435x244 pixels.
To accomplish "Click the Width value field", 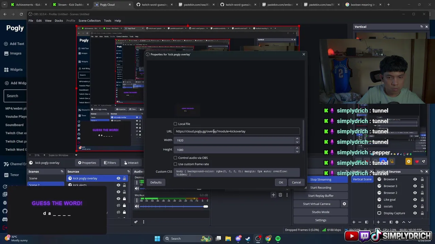I will pyautogui.click(x=234, y=140).
